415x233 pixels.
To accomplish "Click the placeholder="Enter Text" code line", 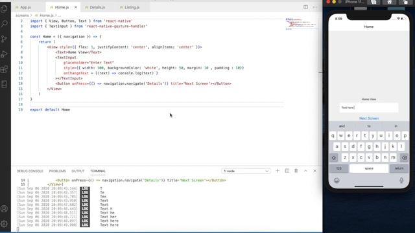I will (89, 63).
